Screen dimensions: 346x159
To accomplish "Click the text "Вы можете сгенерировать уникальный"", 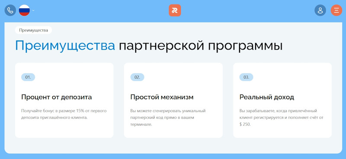I will (x=168, y=110).
